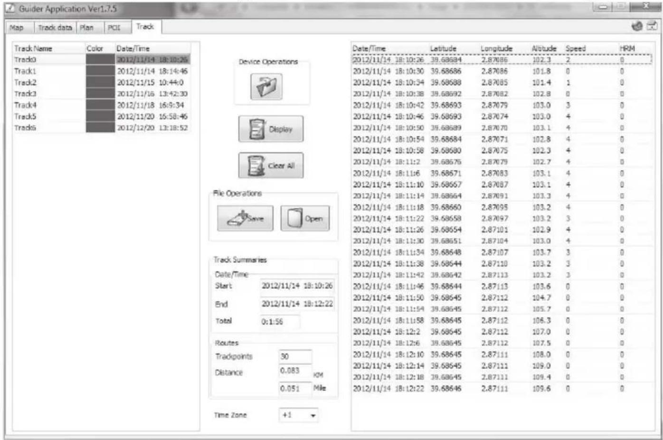Select trackpoint row 2012/11/14 18:11:30
This screenshot has width=663, height=440.
[x=502, y=241]
